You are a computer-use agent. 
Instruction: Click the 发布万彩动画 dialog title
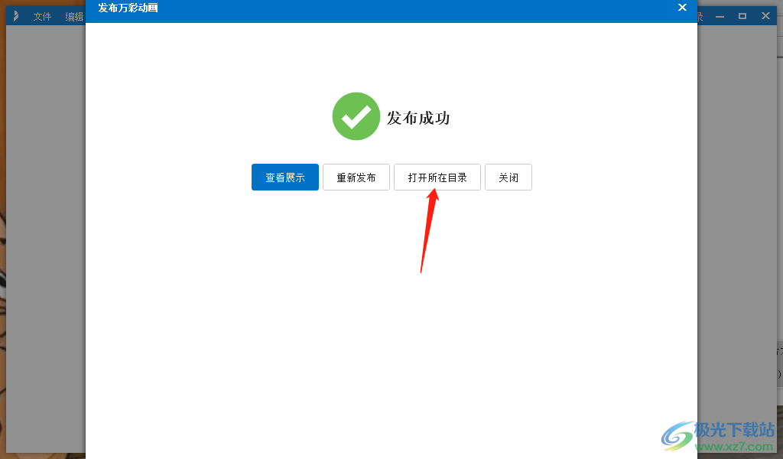click(x=128, y=8)
